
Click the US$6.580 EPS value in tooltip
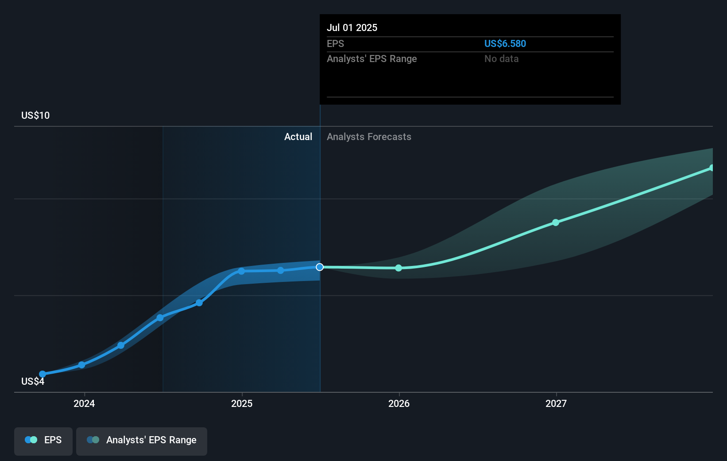(x=505, y=43)
